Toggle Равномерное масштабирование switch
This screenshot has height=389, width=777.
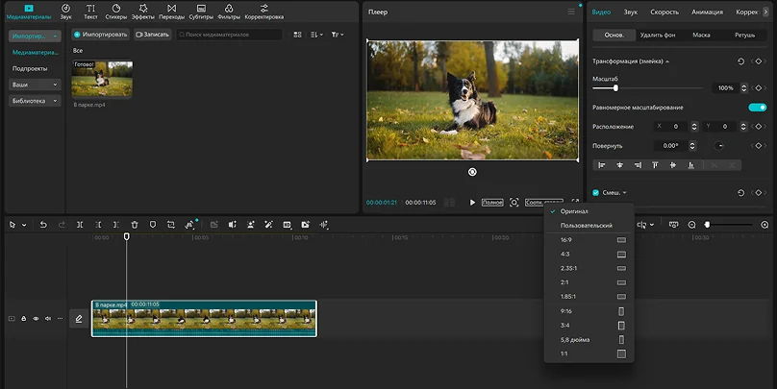757,108
